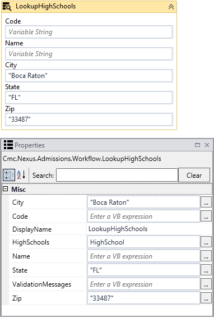
Task: Click the State field containing "FL" in designer
Action: tap(89, 98)
